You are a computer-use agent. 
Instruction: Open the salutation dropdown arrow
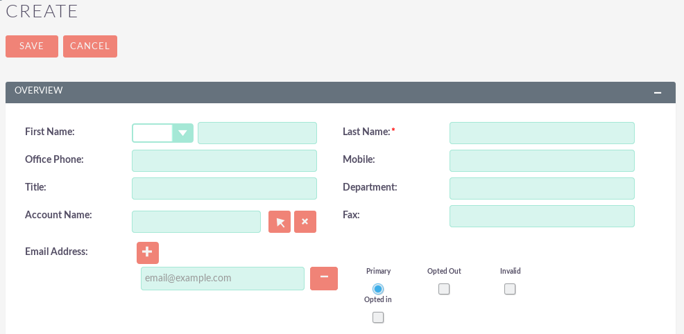pyautogui.click(x=182, y=133)
